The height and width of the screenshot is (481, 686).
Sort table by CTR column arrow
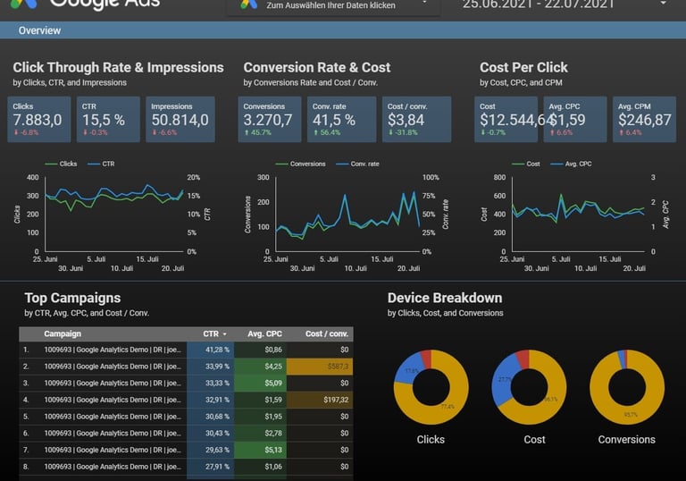[x=225, y=334]
